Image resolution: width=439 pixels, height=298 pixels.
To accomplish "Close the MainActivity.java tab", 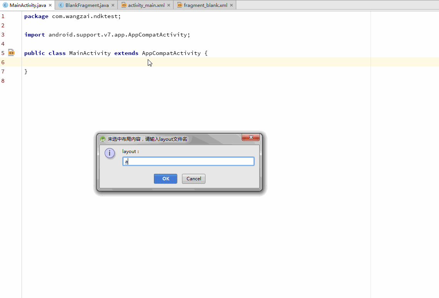I will (x=50, y=5).
